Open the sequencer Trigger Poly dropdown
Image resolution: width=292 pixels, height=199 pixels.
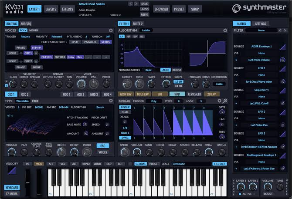click(x=154, y=101)
